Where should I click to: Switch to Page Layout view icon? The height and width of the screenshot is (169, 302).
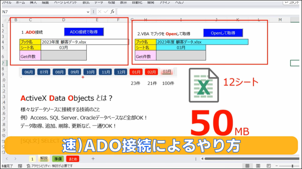pyautogui.click(x=258, y=166)
